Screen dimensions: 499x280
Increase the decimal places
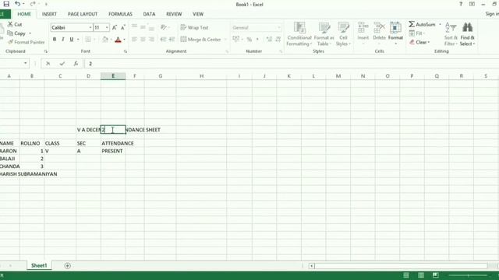point(269,40)
